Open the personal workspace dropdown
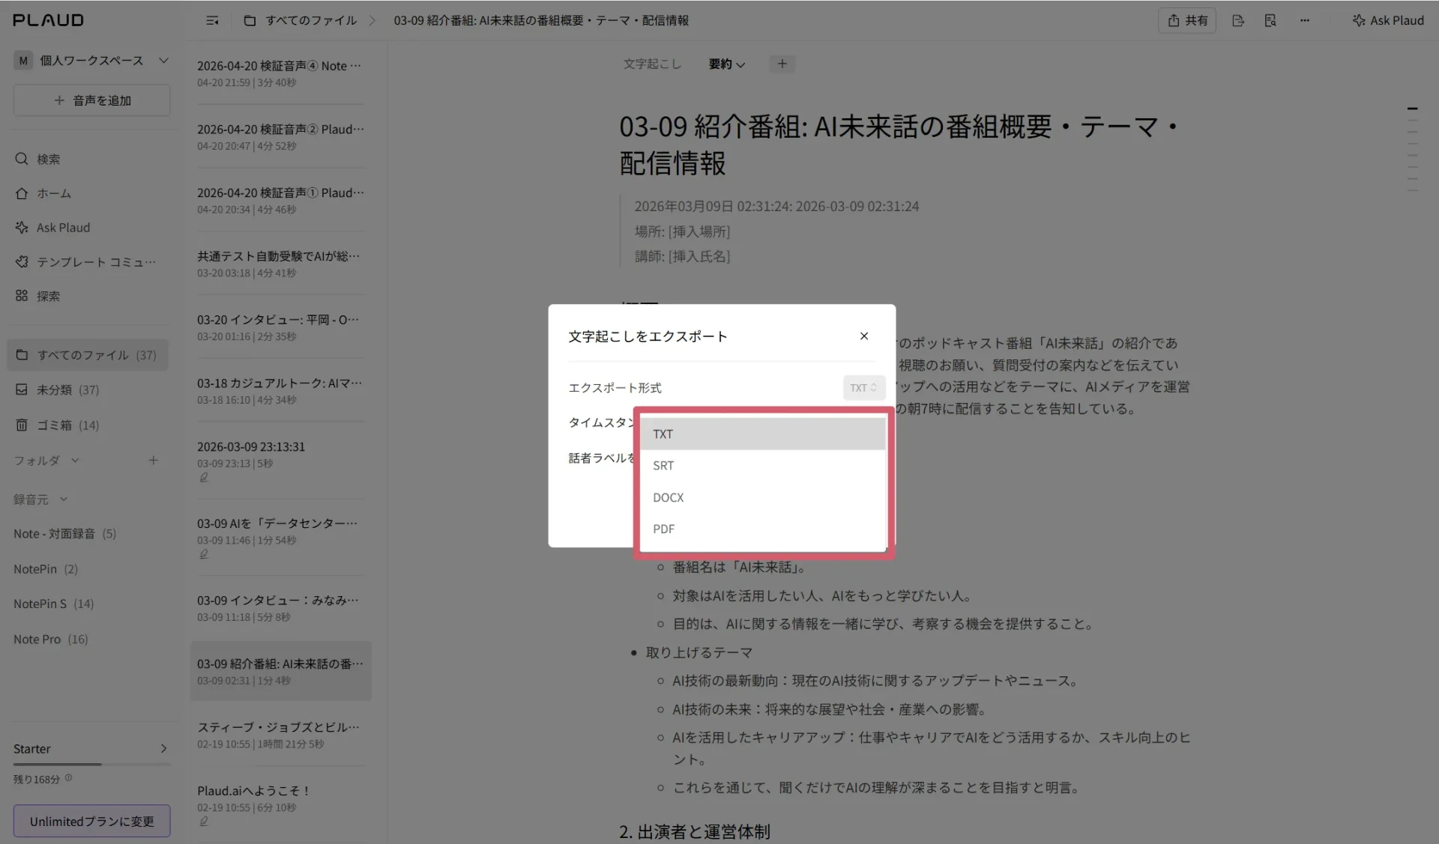Viewport: 1439px width, 844px height. click(91, 61)
